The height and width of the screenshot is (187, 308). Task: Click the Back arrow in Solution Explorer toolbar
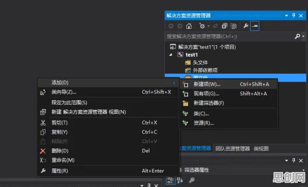171,26
